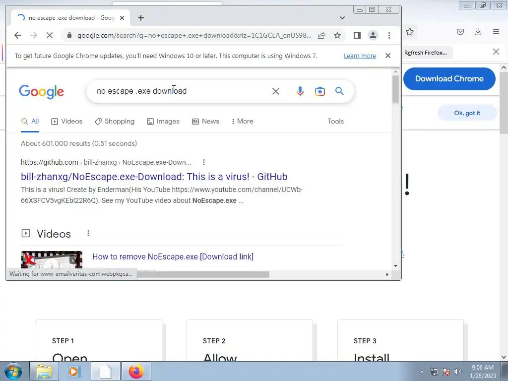Click 'Refresh Firefox…' button
508x381 pixels.
[425, 53]
